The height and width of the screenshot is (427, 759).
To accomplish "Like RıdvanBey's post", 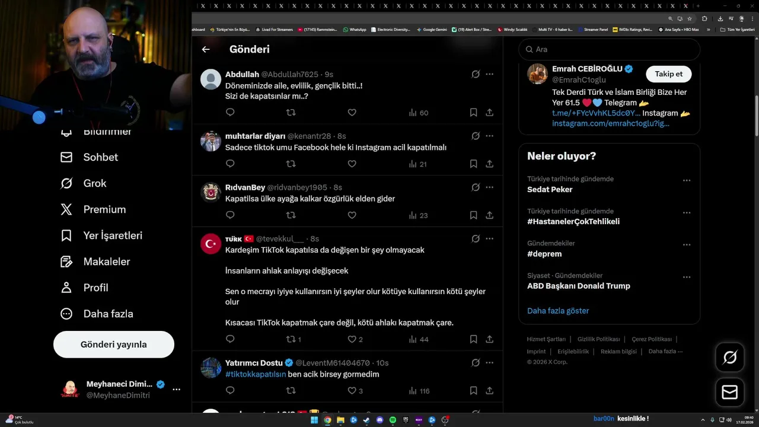I will (x=352, y=215).
